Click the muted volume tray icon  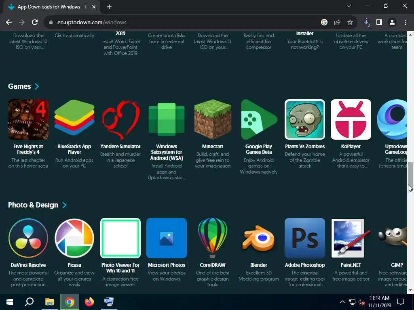coord(361,302)
